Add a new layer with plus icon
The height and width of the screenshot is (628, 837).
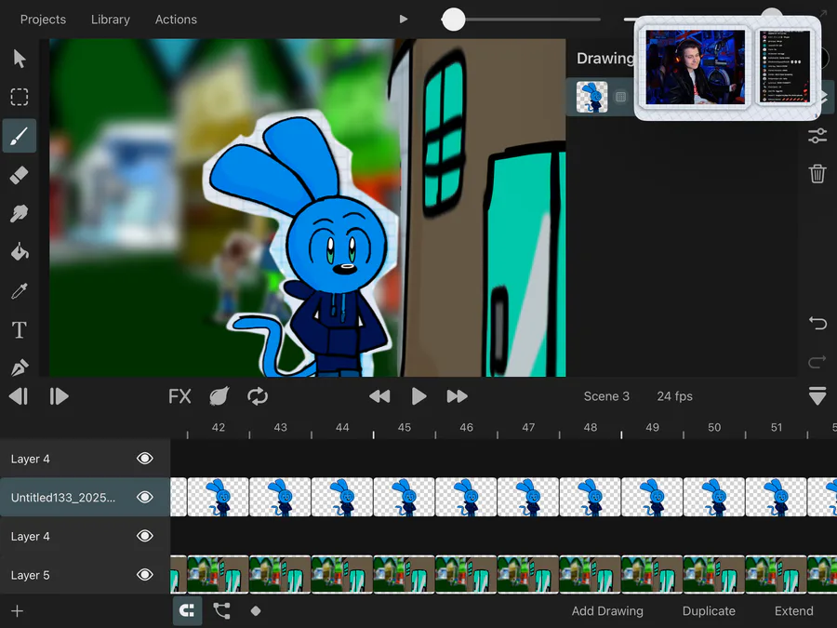tap(17, 611)
